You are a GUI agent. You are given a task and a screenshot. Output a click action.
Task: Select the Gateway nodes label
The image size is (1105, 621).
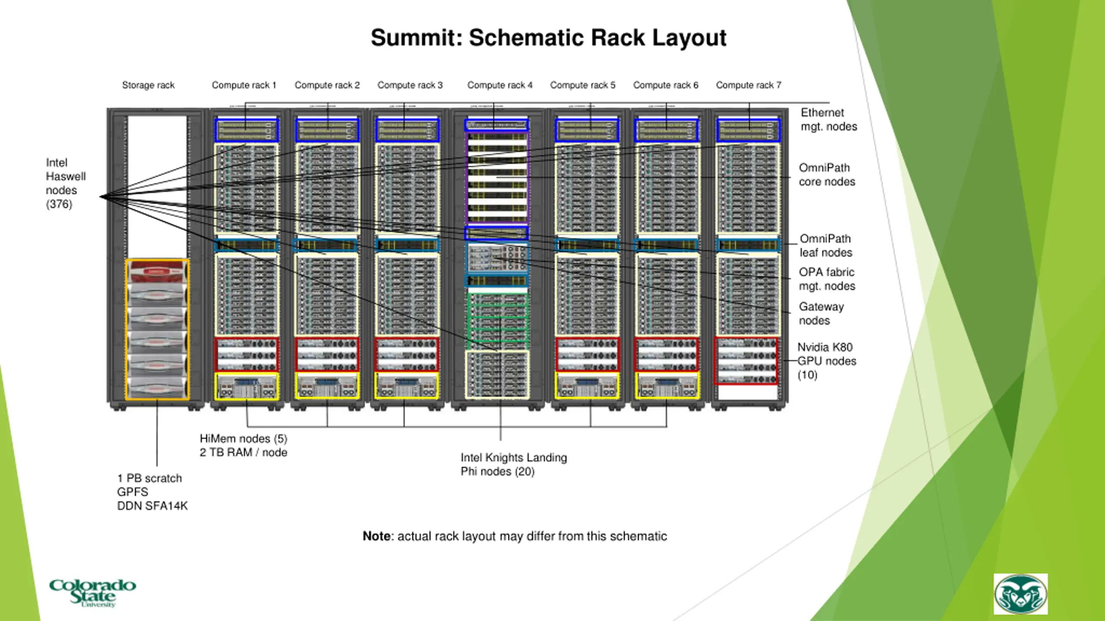point(821,314)
